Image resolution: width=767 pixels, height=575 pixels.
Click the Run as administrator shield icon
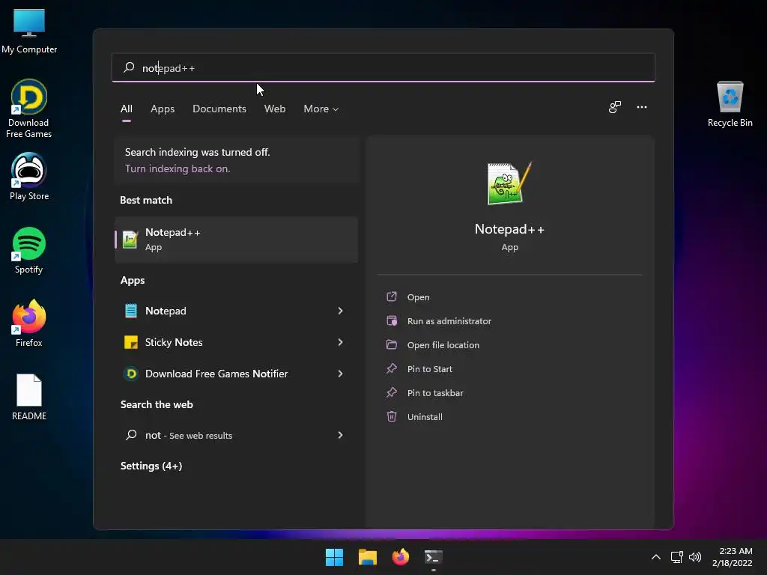392,320
